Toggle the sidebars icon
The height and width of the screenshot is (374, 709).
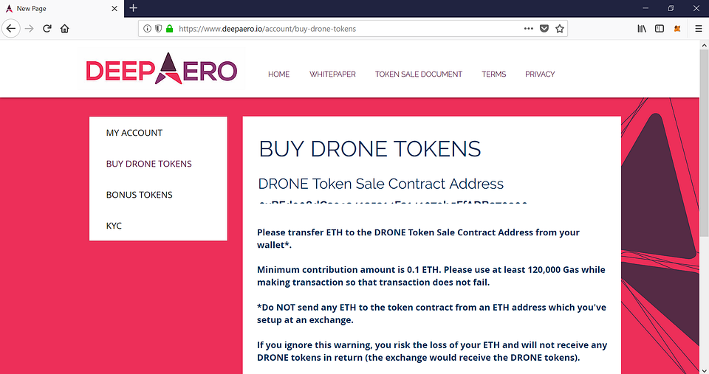tap(660, 29)
